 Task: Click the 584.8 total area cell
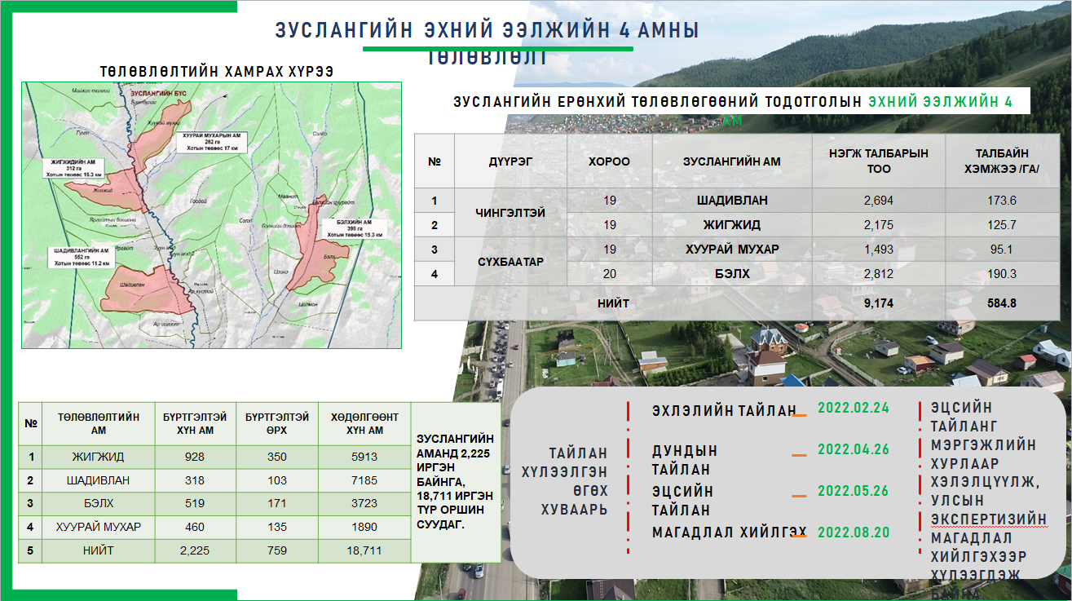click(x=1000, y=303)
